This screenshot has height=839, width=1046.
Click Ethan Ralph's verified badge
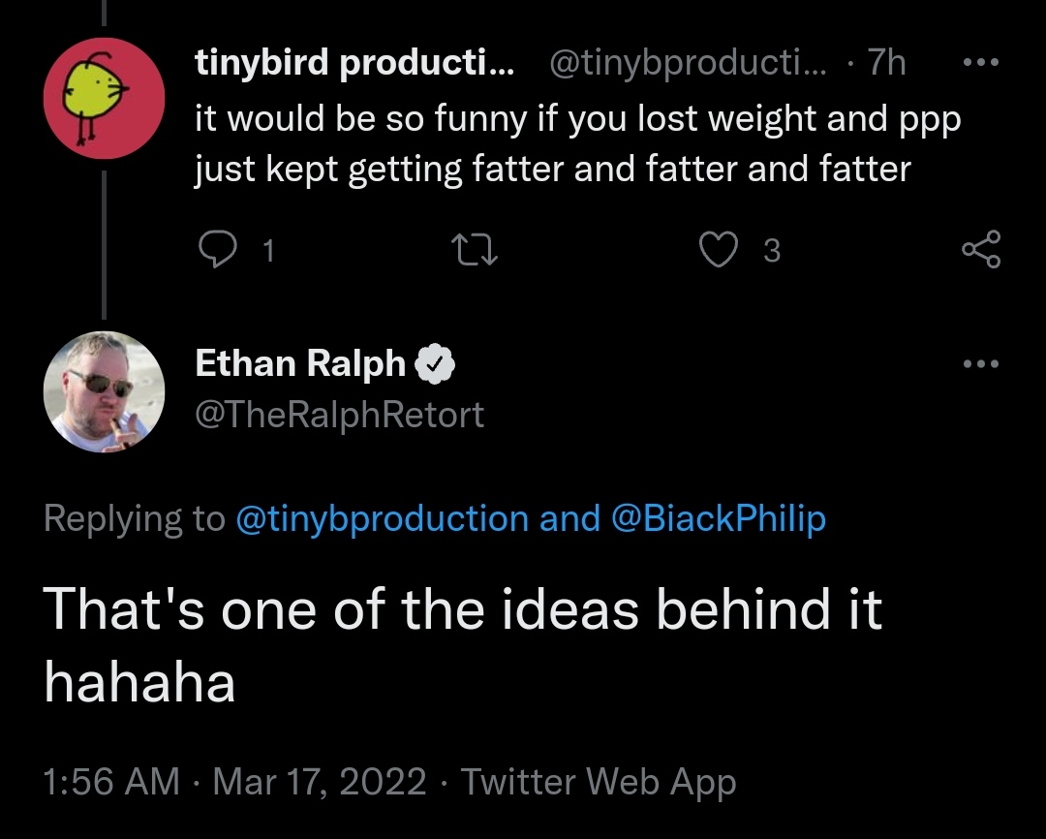click(x=435, y=363)
